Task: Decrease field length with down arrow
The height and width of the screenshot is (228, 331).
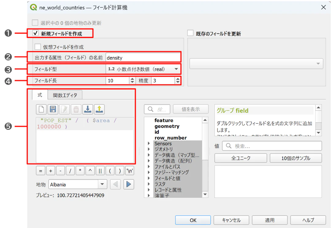Action: click(132, 82)
